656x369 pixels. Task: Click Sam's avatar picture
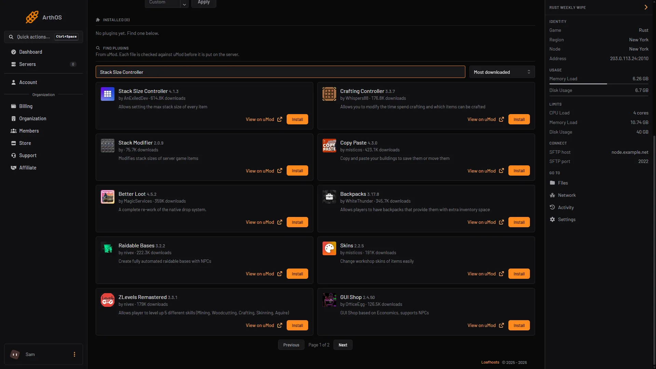pos(15,354)
